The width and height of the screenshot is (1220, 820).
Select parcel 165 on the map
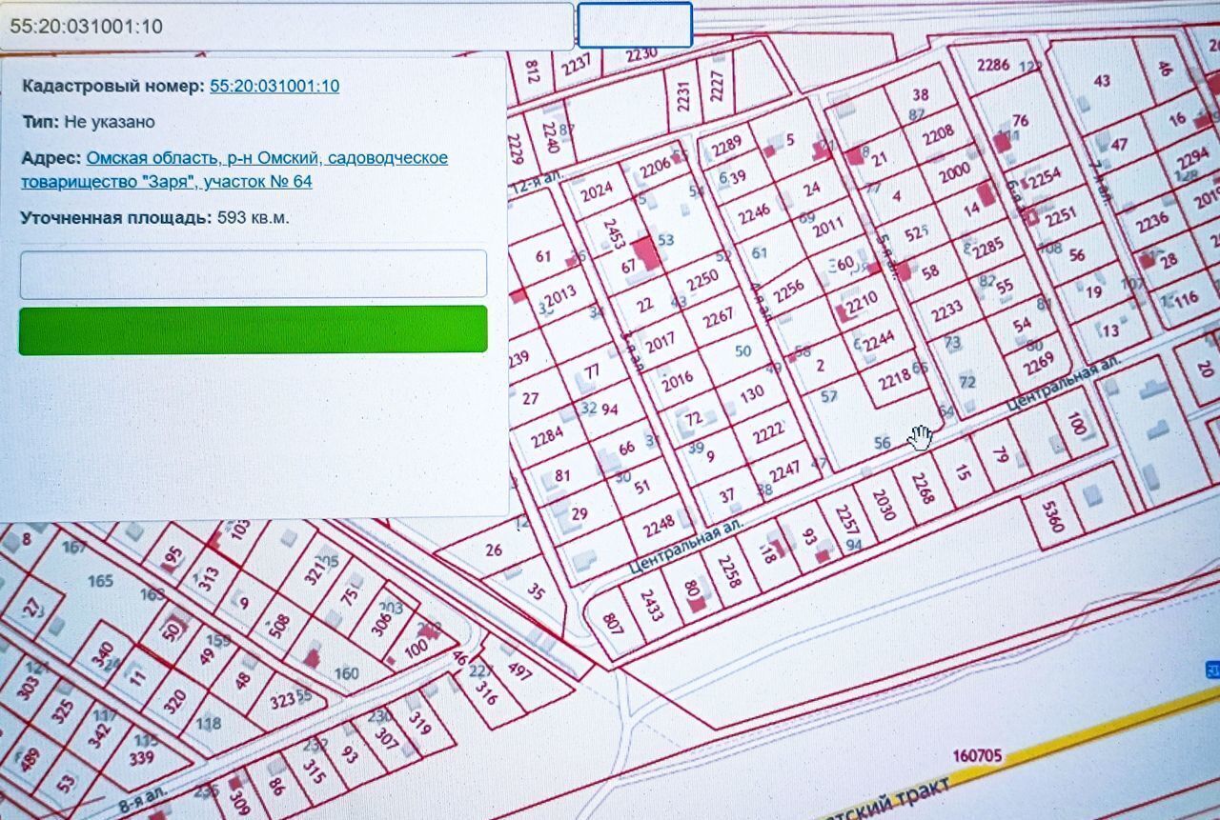pos(100,580)
